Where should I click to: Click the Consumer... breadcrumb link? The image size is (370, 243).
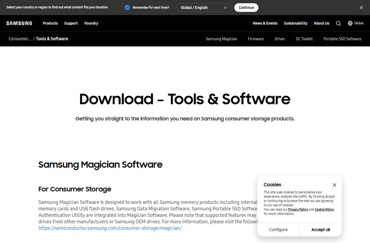[20, 39]
